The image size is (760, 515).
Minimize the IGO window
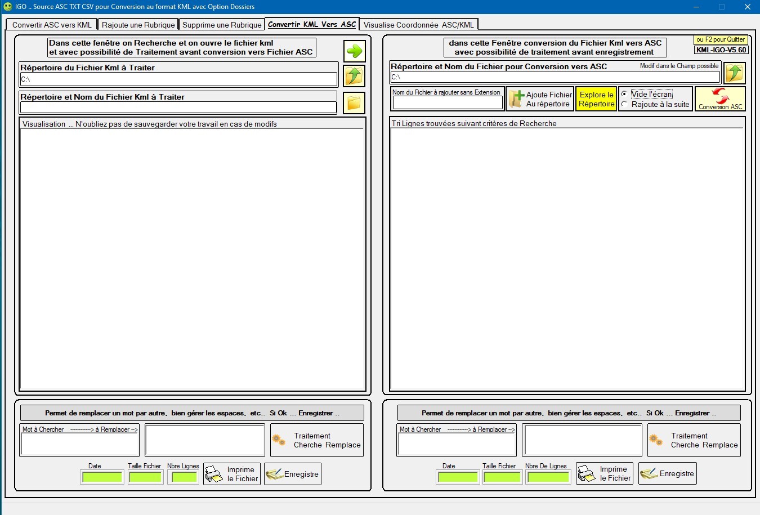(x=696, y=7)
